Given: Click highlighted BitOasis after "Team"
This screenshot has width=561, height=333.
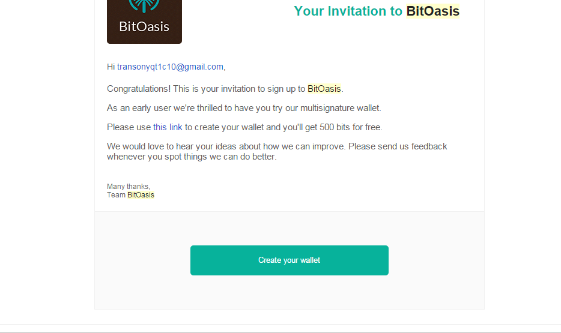Looking at the screenshot, I should point(141,195).
